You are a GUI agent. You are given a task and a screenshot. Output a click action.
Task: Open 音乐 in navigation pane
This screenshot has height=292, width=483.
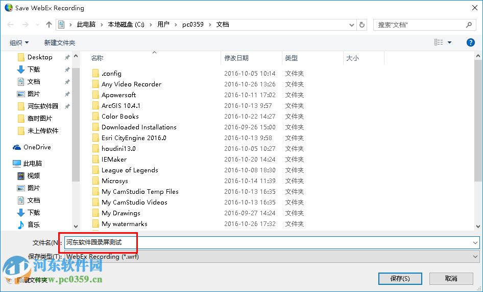click(34, 224)
